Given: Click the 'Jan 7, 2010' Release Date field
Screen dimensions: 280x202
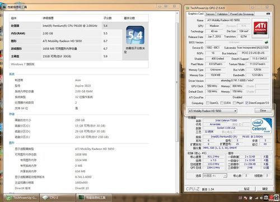Looking at the screenshot, I should 214,36.
